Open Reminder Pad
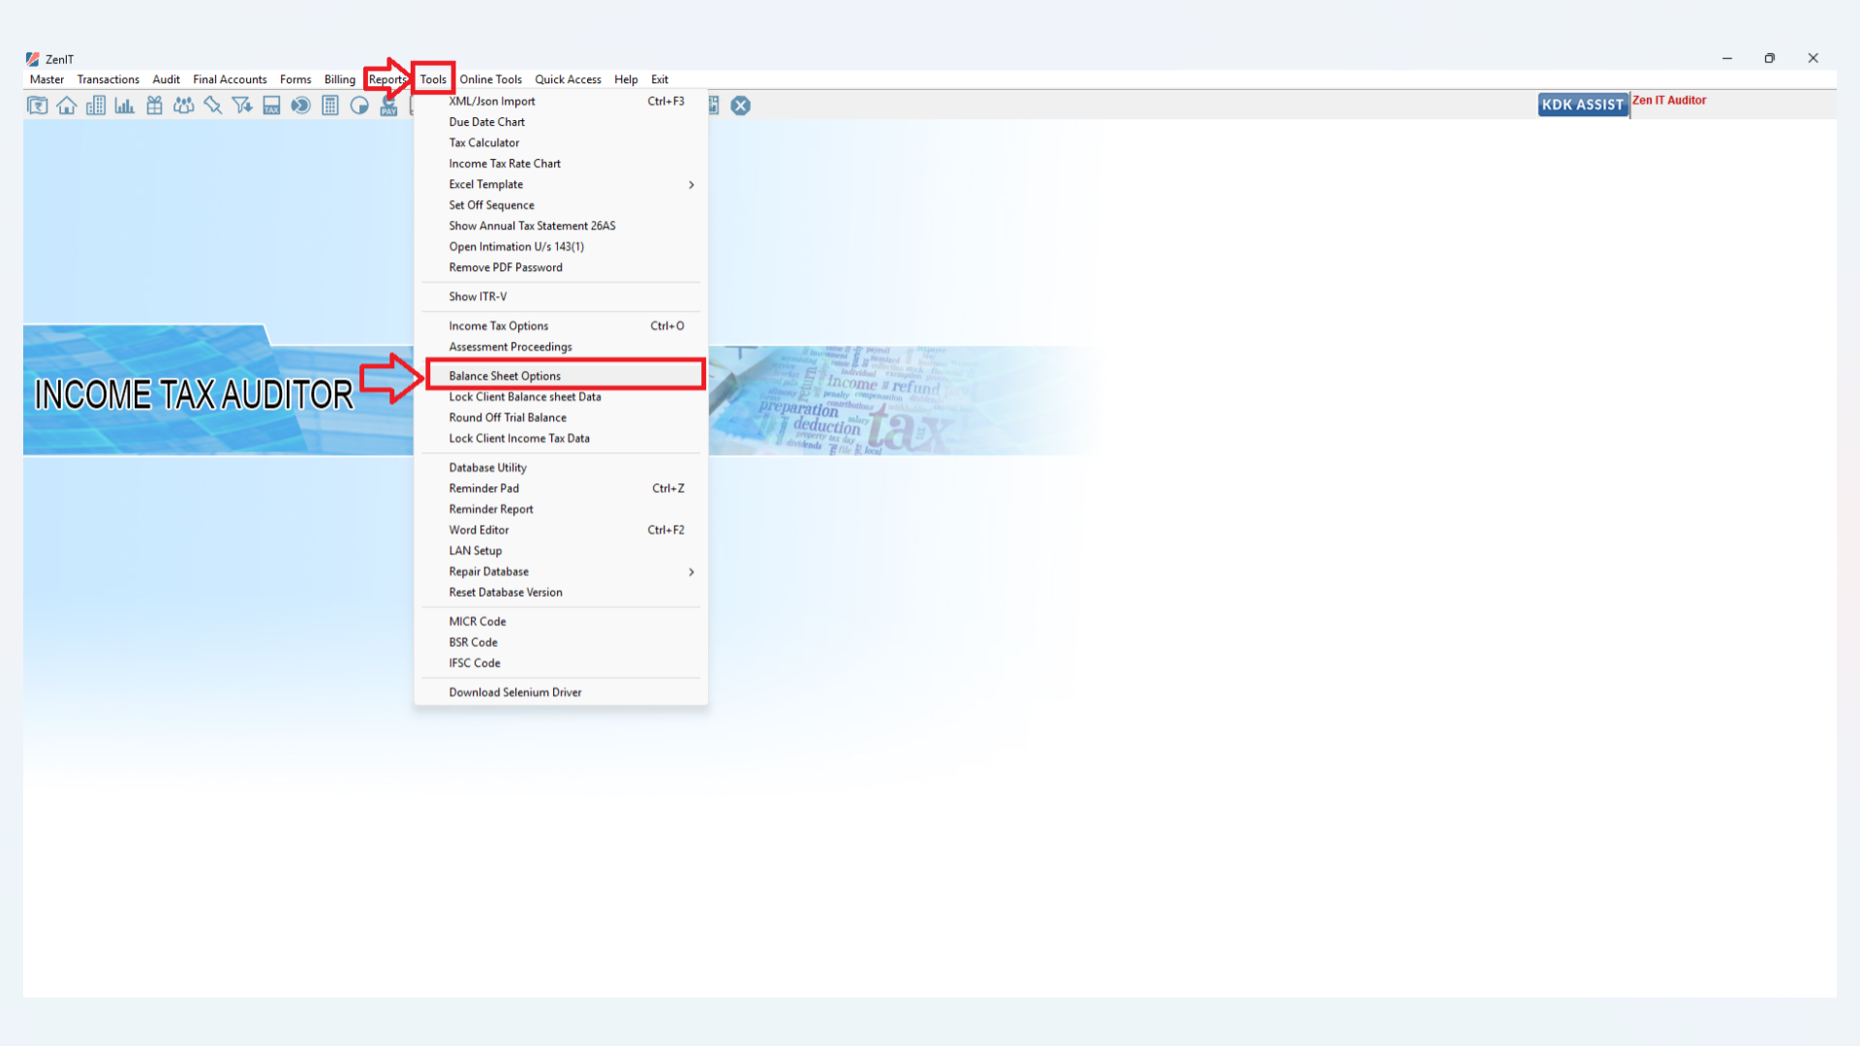Viewport: 1860px width, 1046px height. click(561, 488)
